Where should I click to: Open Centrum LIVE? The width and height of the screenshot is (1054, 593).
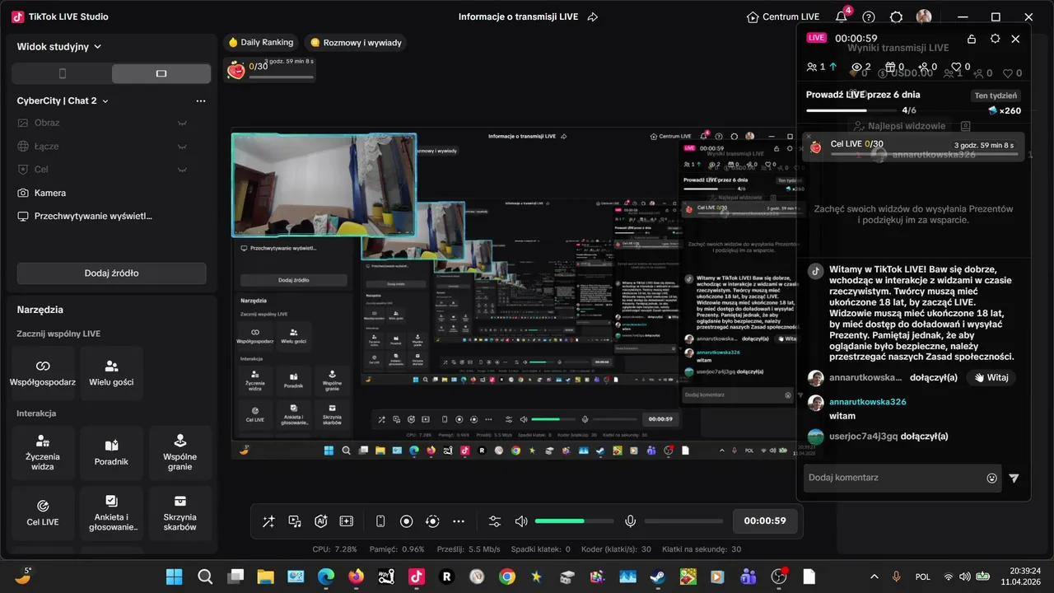tap(782, 16)
